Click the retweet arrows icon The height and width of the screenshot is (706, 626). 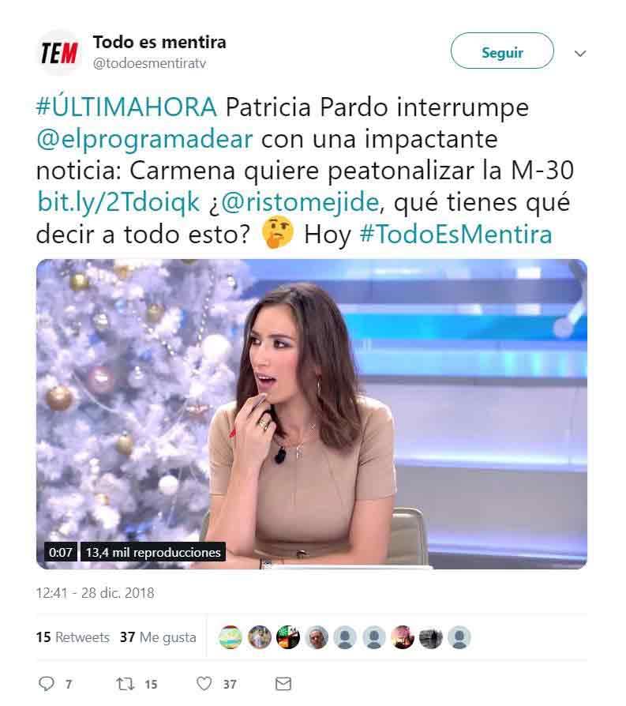125,684
